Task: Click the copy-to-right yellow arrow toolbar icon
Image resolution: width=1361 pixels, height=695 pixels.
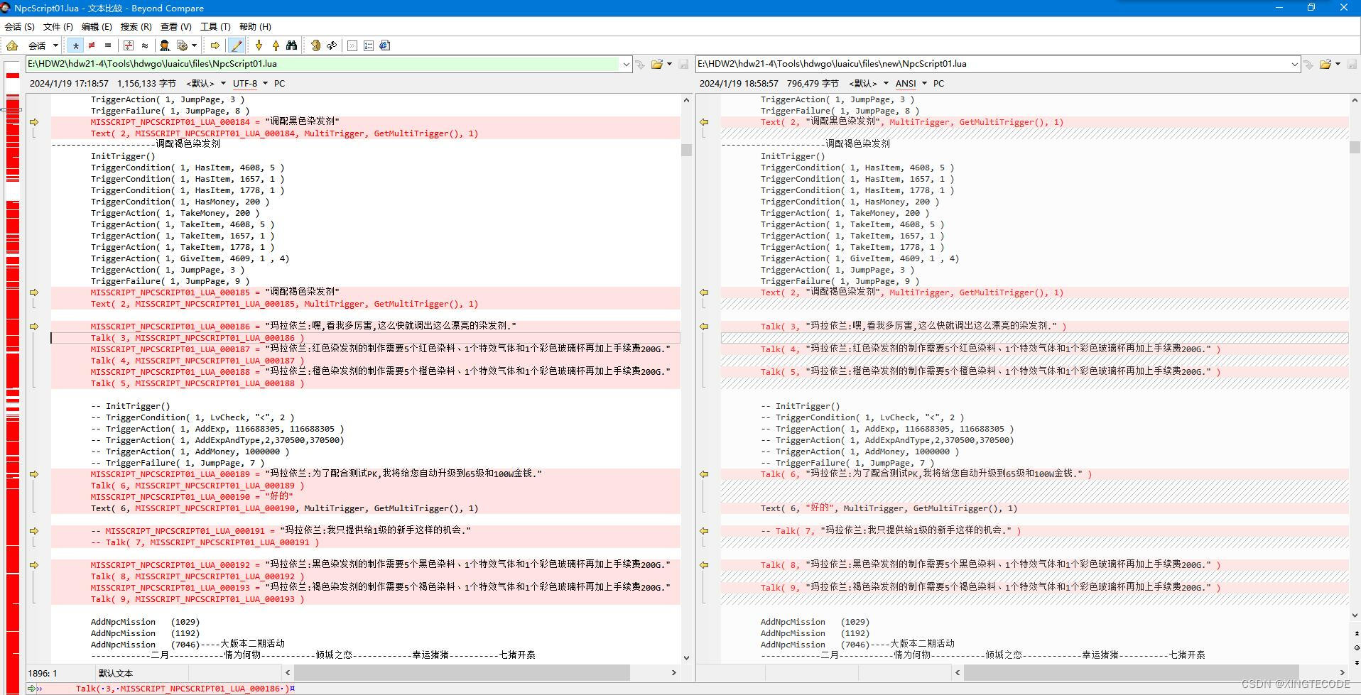Action: coord(215,45)
